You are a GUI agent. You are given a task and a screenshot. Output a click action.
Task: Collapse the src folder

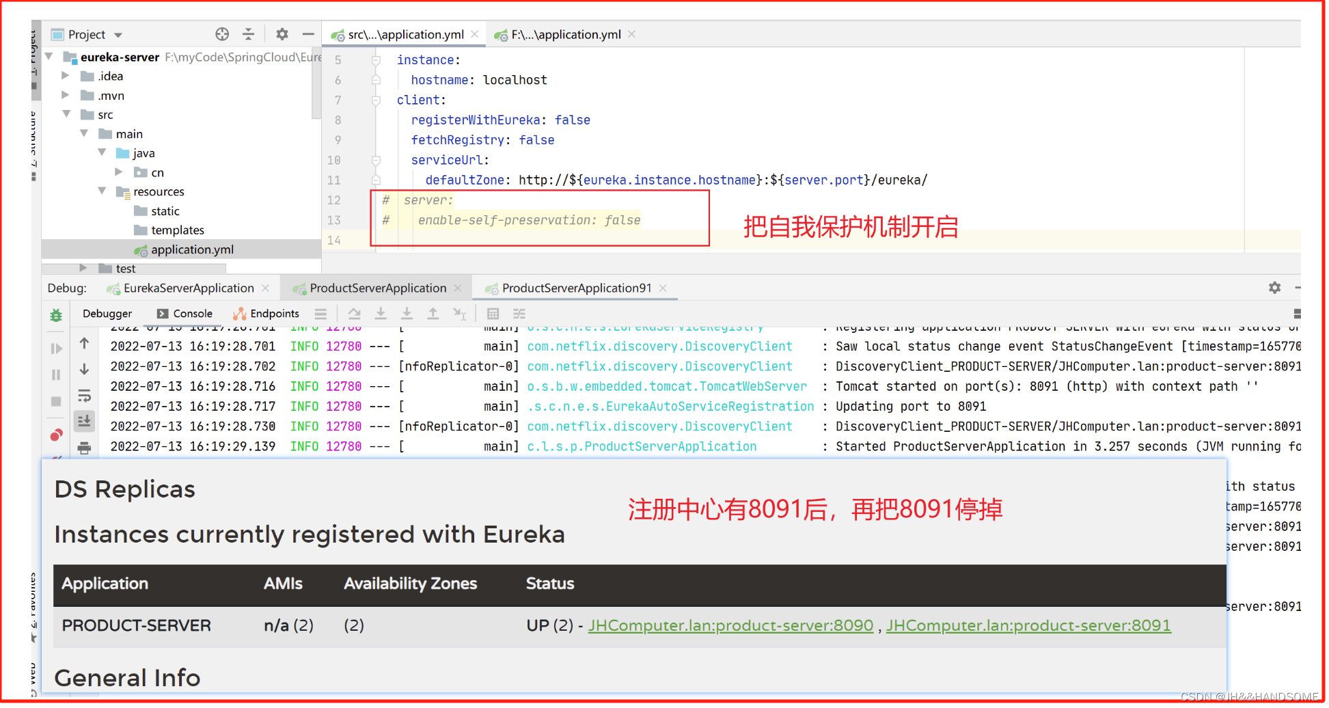pyautogui.click(x=66, y=114)
